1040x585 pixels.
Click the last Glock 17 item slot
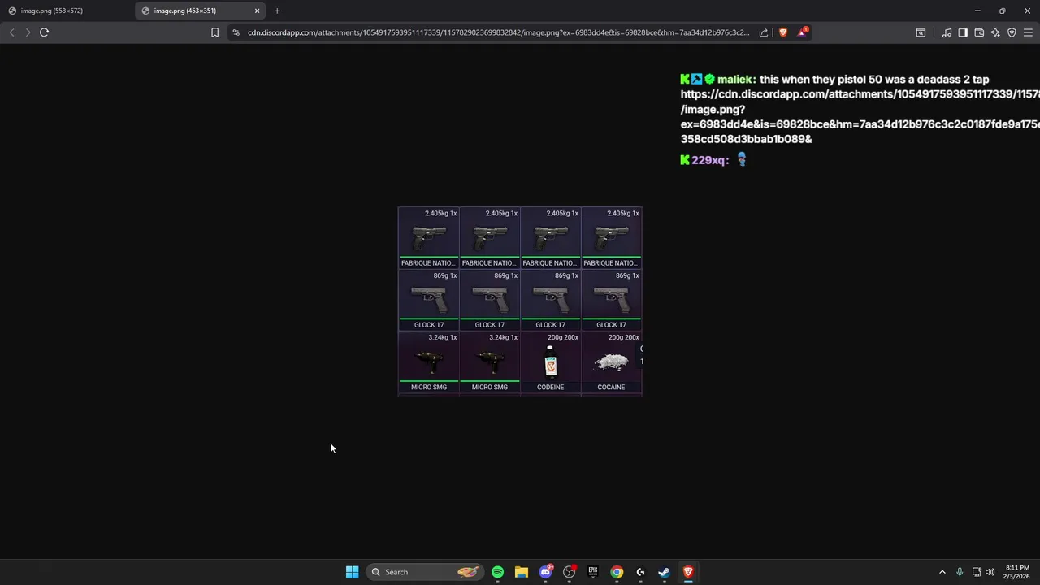[x=611, y=299]
